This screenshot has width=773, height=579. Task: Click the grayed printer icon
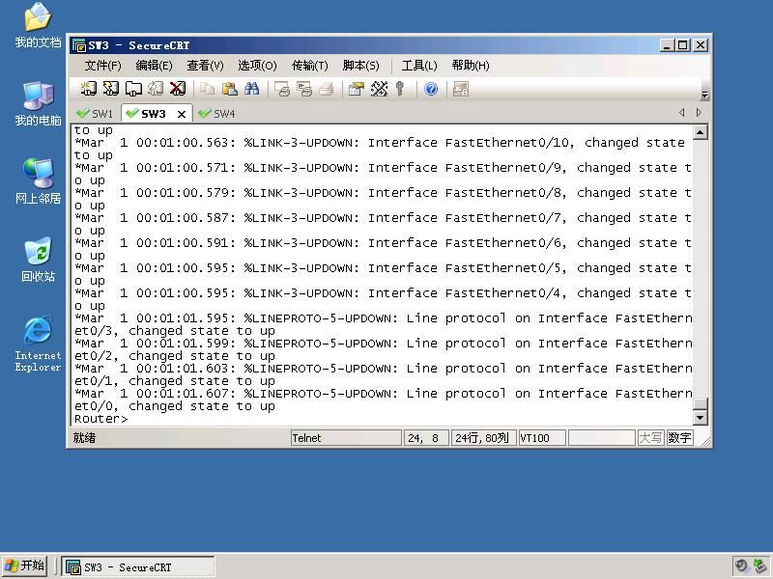tap(327, 89)
